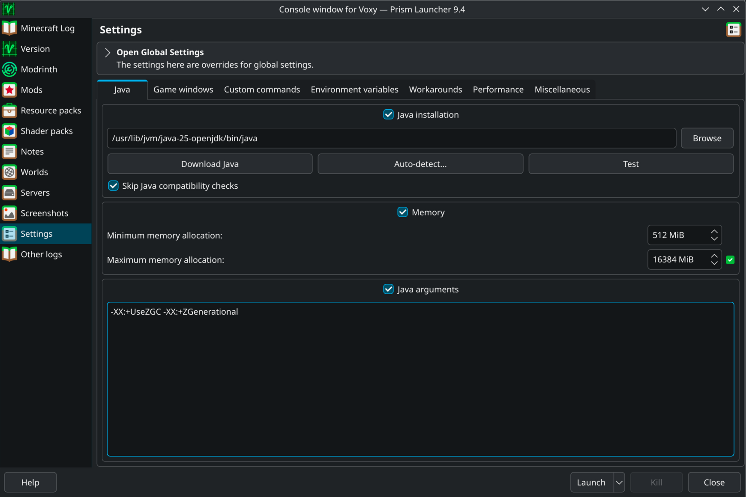Click the Modrinth icon in sidebar
This screenshot has height=497, width=746.
click(9, 69)
